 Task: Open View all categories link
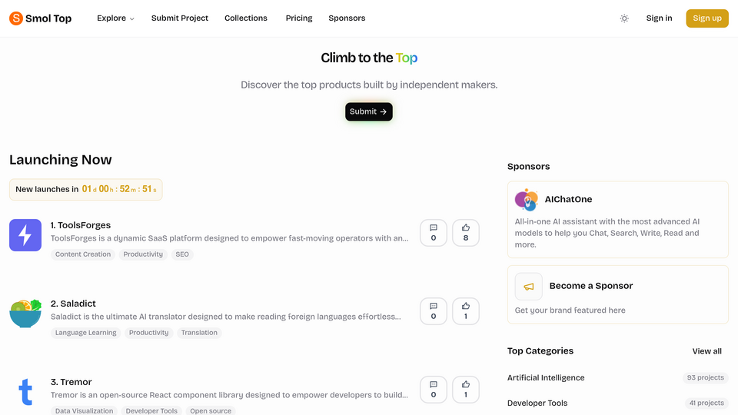point(706,351)
